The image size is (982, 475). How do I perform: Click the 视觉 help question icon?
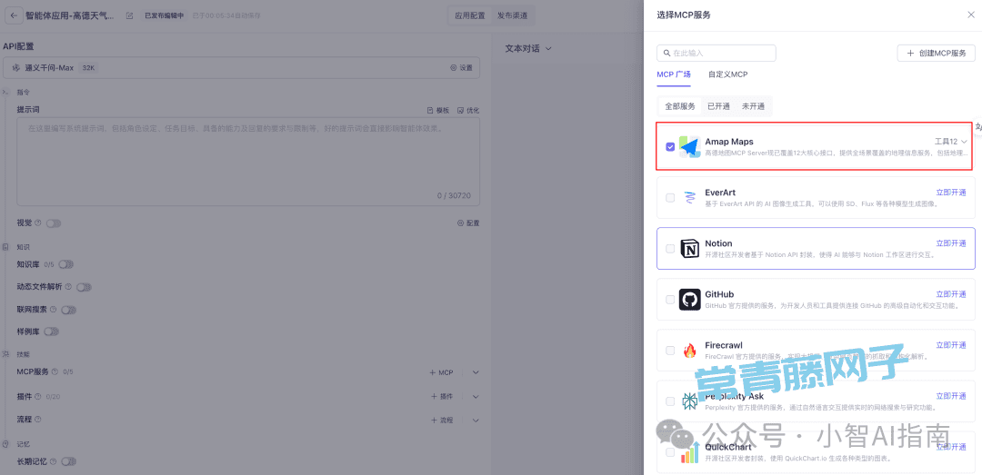37,223
